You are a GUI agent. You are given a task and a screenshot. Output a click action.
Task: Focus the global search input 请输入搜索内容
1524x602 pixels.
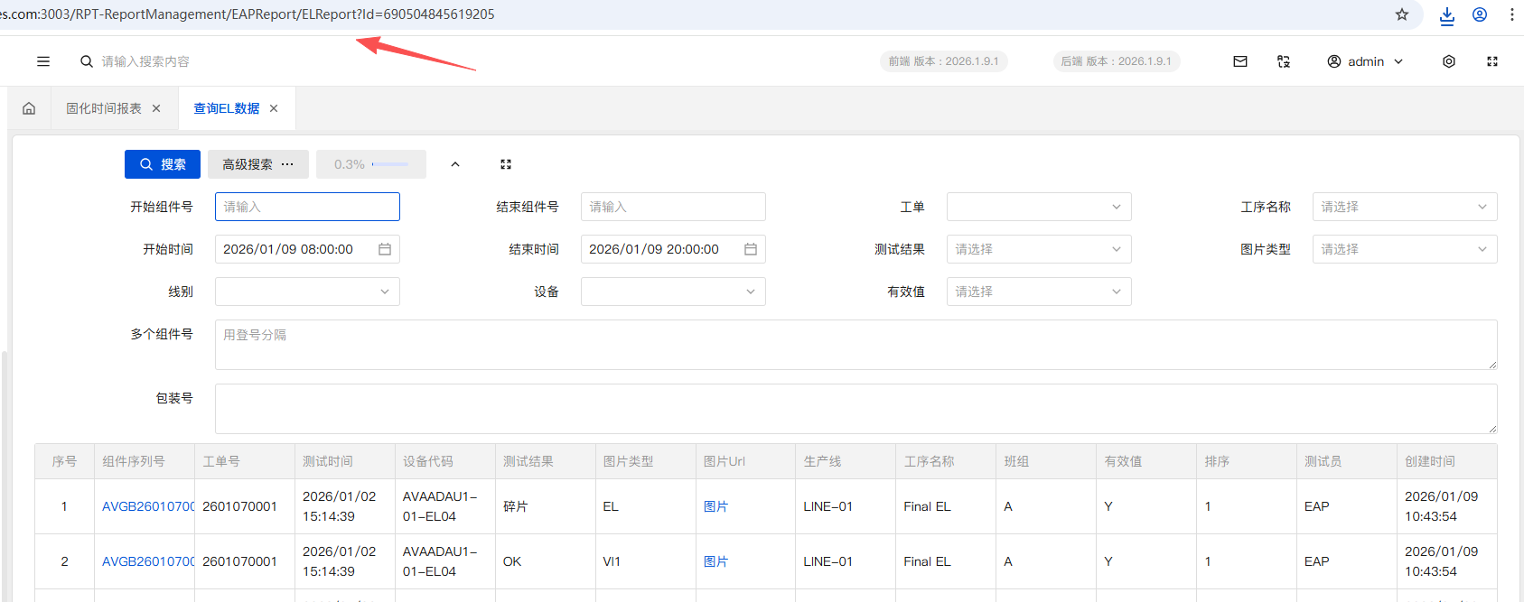coord(145,61)
